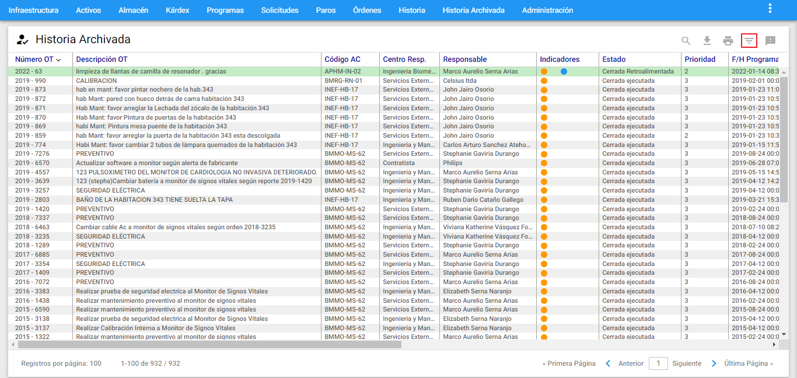This screenshot has height=378, width=797.
Task: Open Infraestructura menu
Action: point(33,10)
